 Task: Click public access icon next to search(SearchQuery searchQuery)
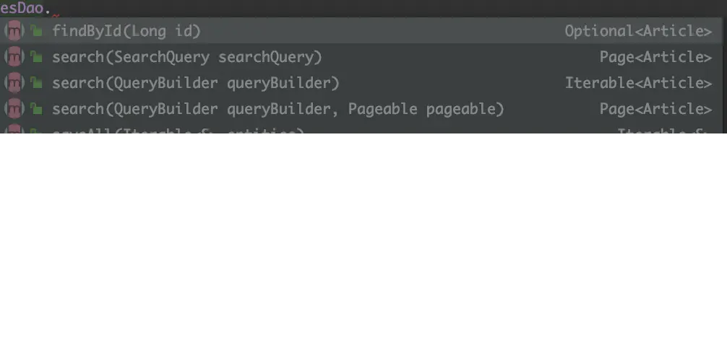click(36, 57)
